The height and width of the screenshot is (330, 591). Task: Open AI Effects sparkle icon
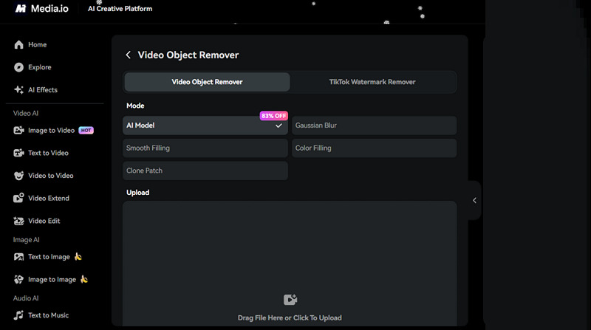click(x=19, y=90)
